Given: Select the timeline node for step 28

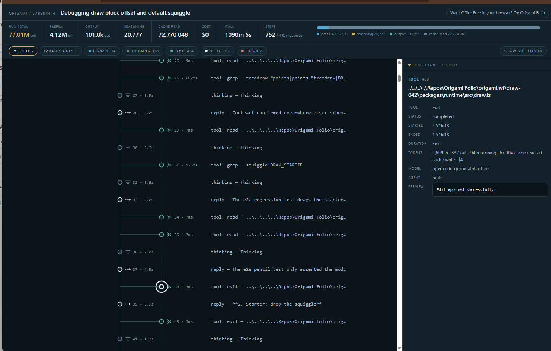Looking at the screenshot, I should [x=120, y=113].
